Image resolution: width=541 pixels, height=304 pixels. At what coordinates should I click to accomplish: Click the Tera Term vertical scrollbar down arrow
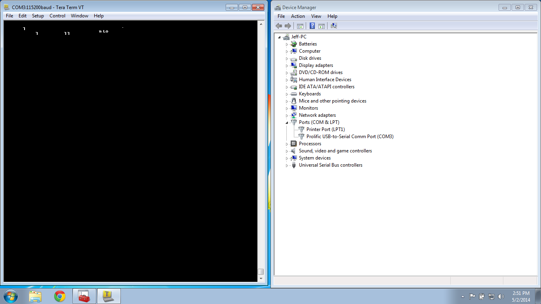click(x=261, y=278)
